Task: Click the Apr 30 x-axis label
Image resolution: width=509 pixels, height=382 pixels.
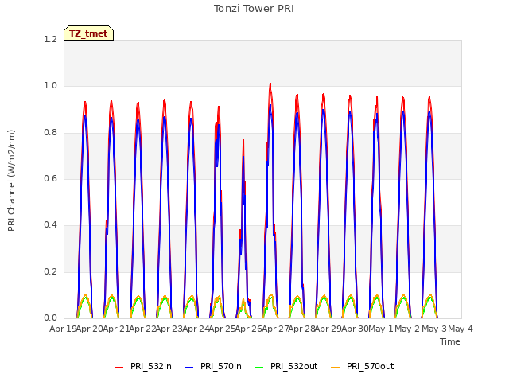Action: click(x=355, y=329)
